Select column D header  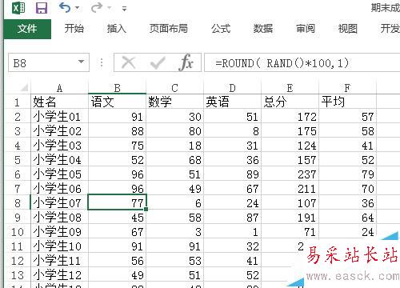coord(232,88)
